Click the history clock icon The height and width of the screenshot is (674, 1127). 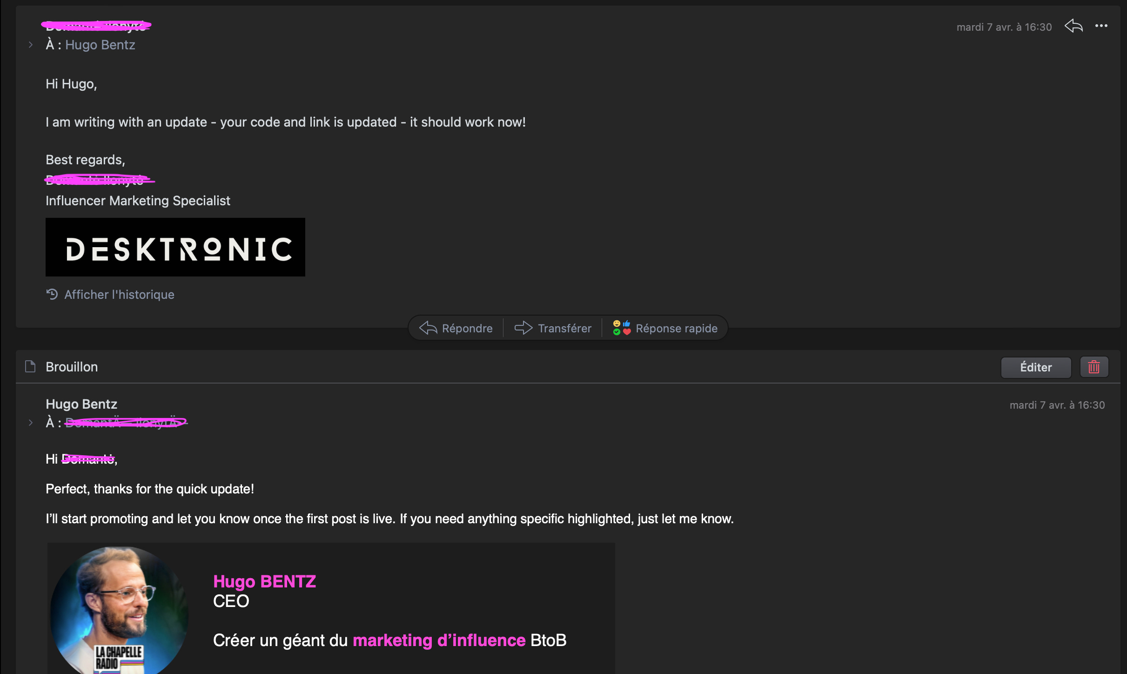(x=52, y=294)
